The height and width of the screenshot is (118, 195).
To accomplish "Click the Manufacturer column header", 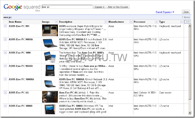I will tap(116, 22).
